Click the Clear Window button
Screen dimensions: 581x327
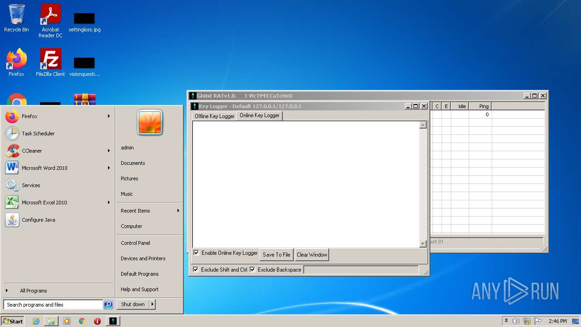[x=312, y=255]
